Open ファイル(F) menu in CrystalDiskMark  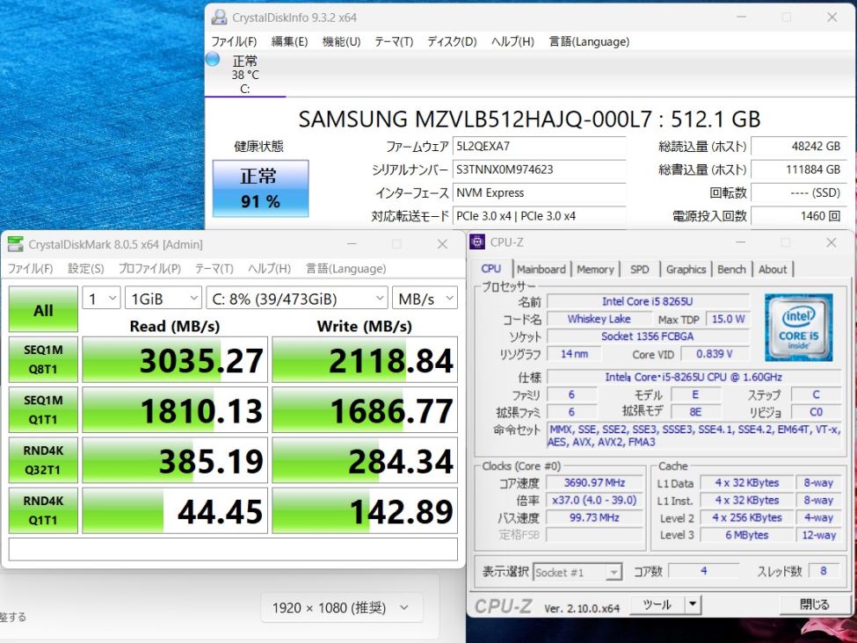pos(30,268)
